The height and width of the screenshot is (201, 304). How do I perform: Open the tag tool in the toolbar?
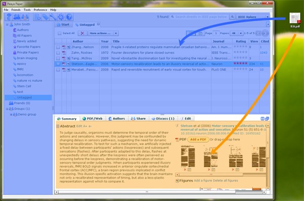pos(46,17)
